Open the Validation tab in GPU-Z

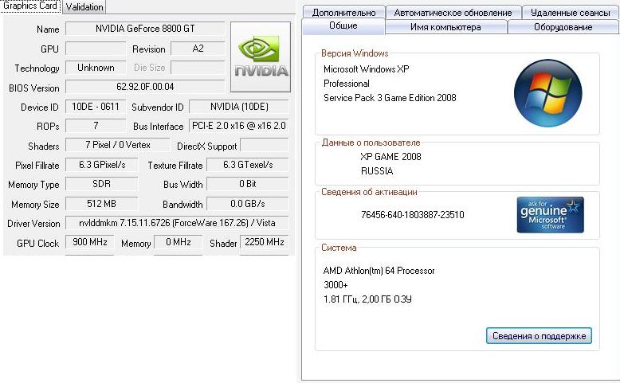84,6
